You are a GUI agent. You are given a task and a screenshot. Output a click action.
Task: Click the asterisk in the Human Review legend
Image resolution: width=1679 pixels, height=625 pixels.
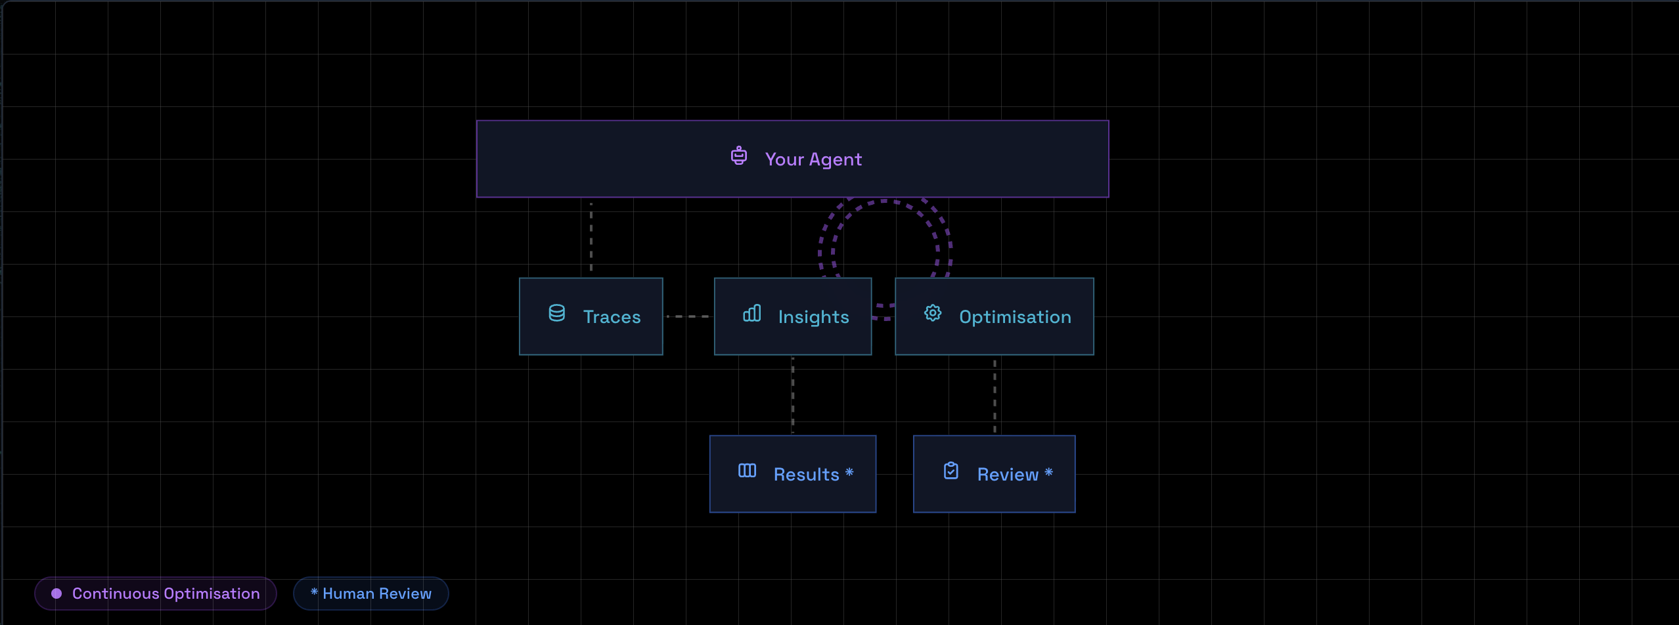313,593
